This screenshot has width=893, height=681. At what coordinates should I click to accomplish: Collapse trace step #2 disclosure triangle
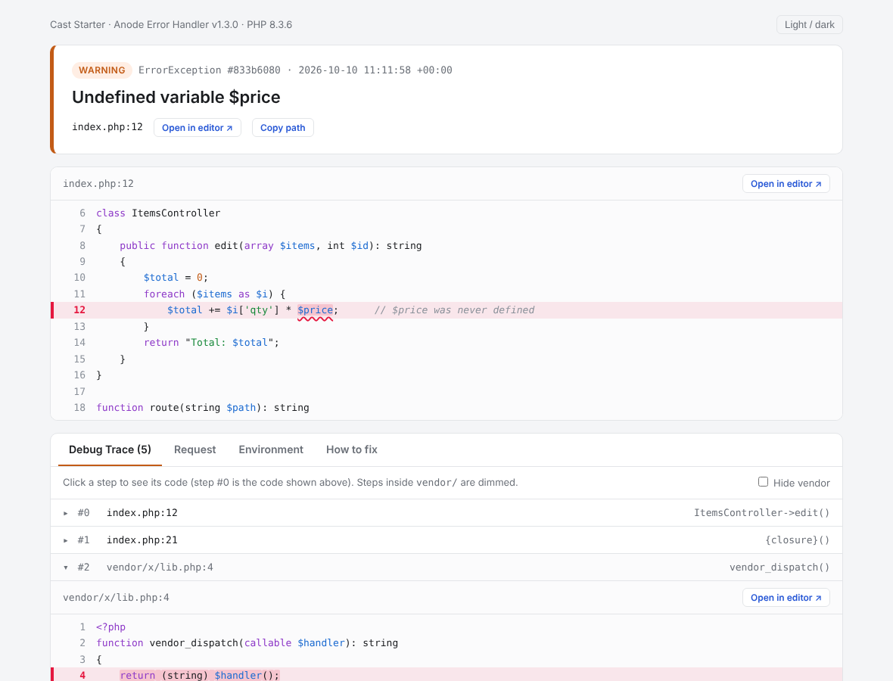click(66, 567)
